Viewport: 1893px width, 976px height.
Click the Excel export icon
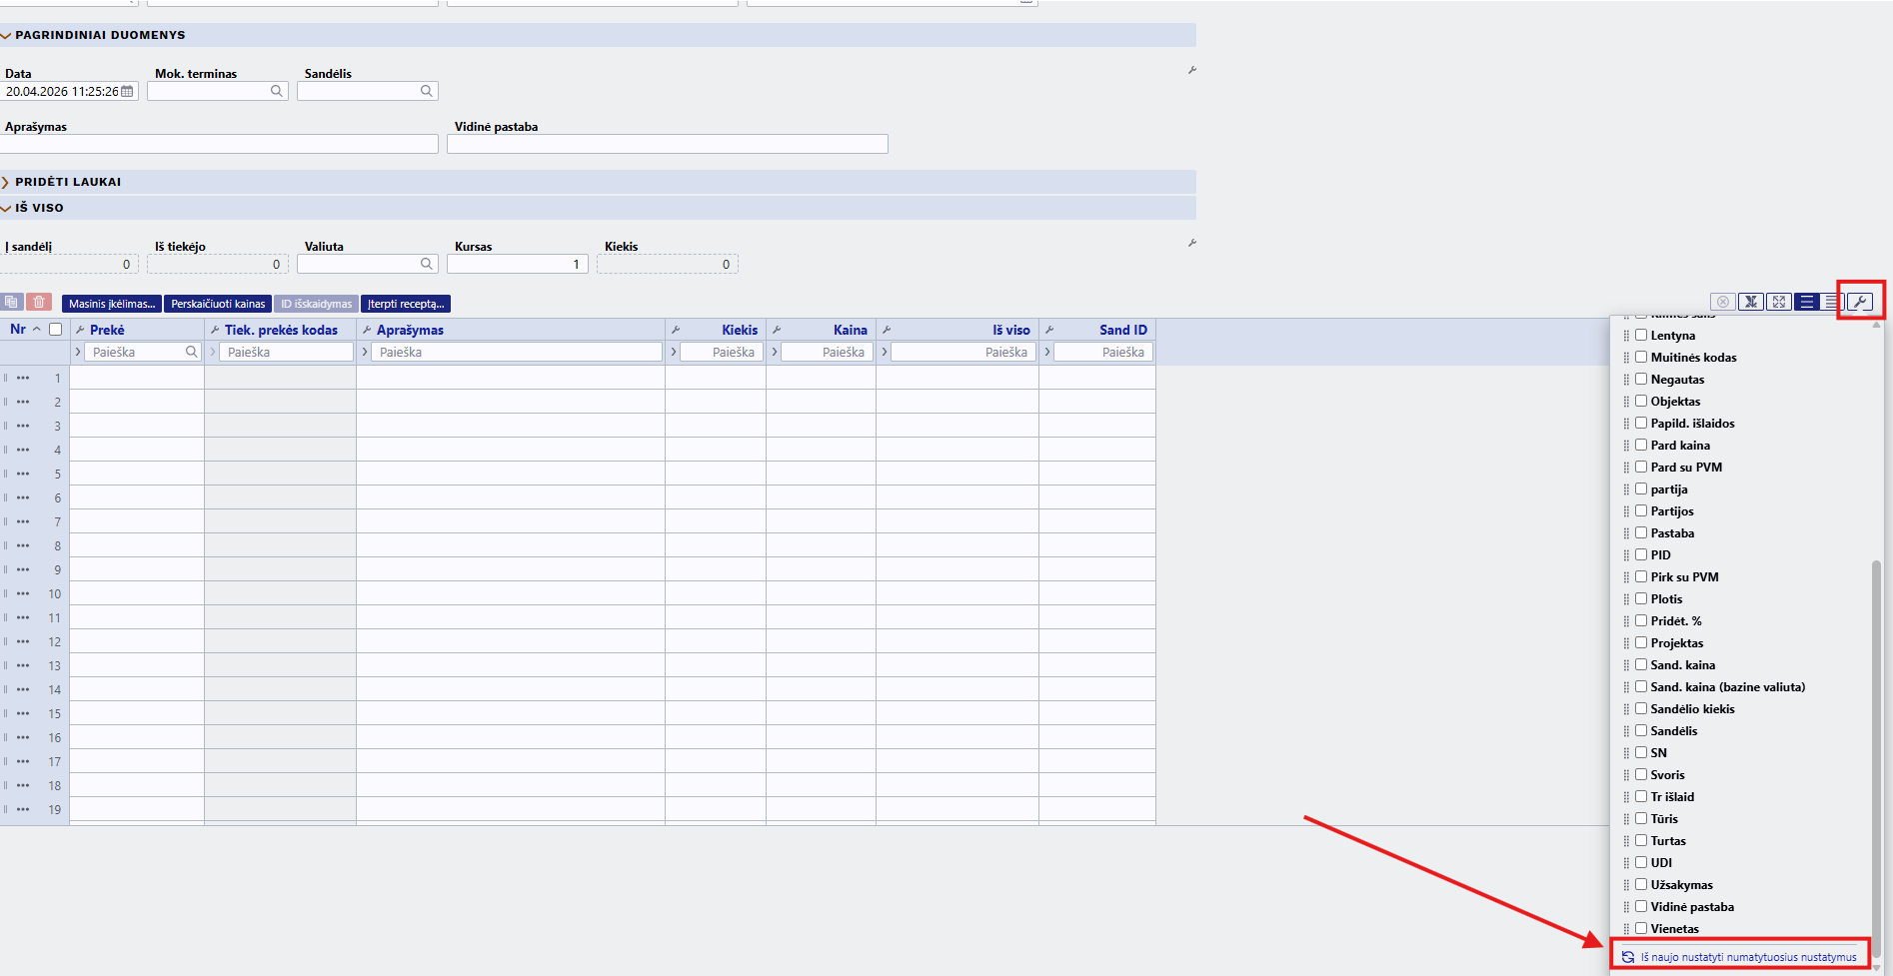click(1750, 302)
